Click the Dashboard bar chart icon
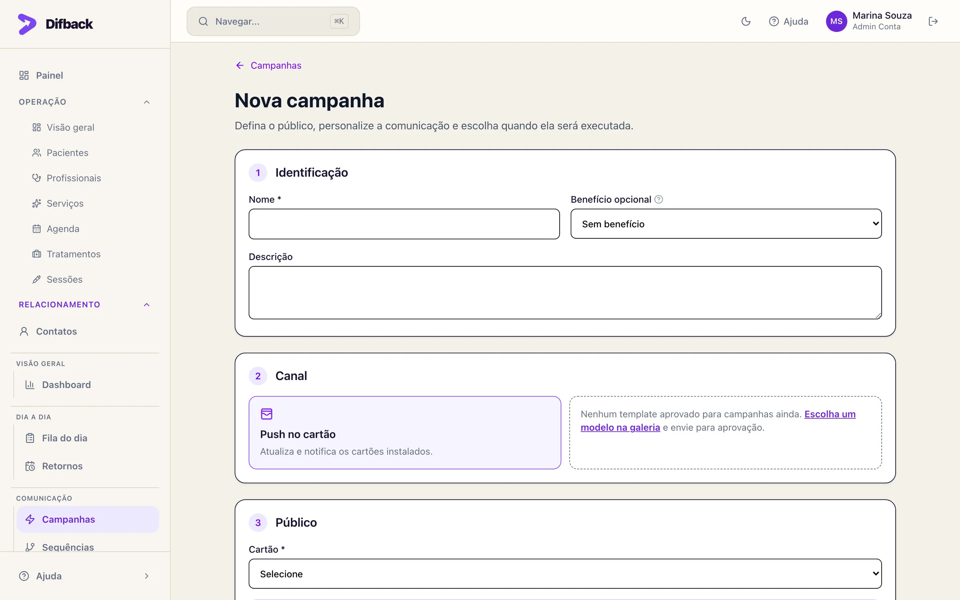Viewport: 960px width, 600px height. [x=30, y=385]
